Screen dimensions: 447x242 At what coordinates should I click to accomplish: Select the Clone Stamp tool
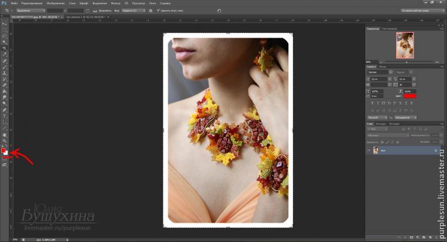point(4,73)
